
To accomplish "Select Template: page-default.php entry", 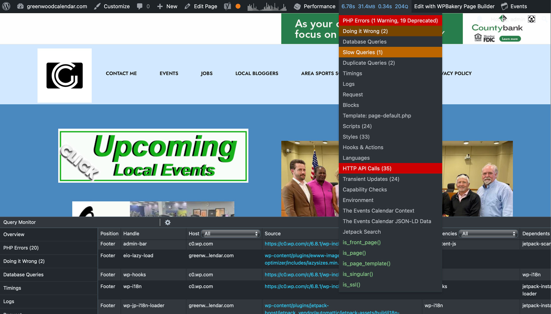I will pos(390,116).
